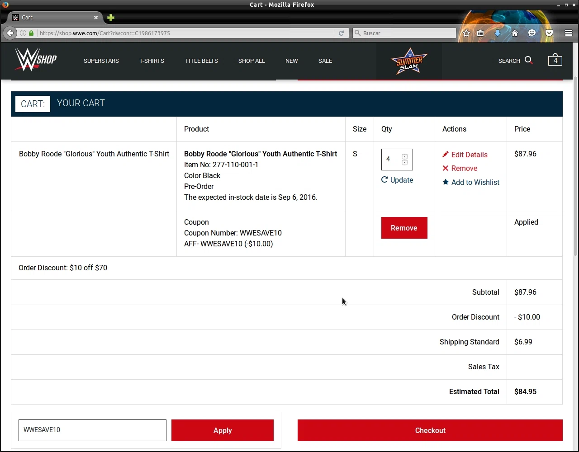Click the secure padlock icon in address bar

(x=31, y=33)
